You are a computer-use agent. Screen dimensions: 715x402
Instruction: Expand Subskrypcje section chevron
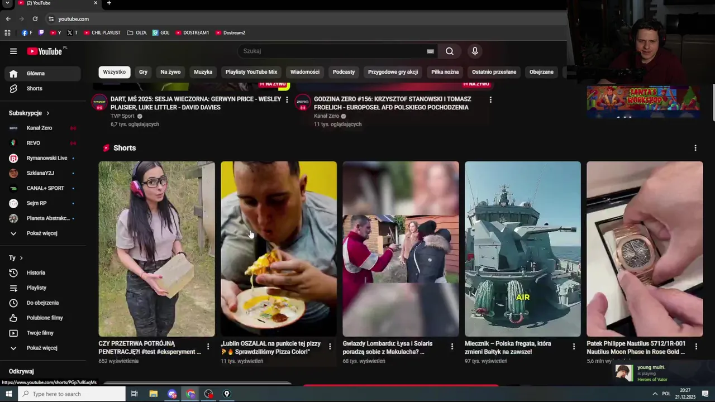click(x=48, y=113)
